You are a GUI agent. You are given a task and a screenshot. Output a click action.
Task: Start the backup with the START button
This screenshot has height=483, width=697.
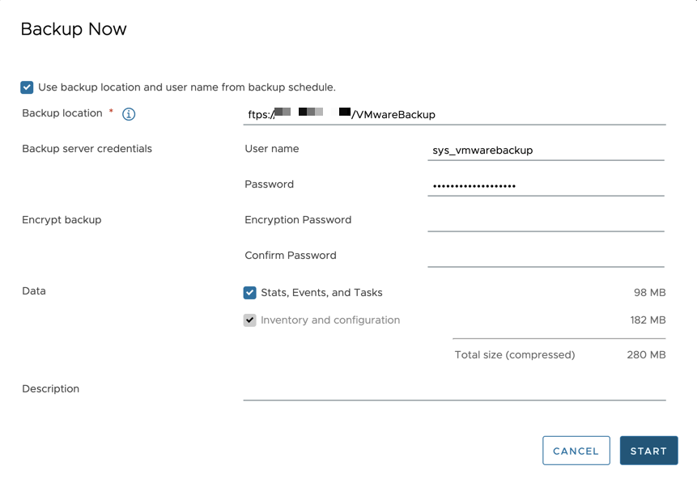(649, 451)
